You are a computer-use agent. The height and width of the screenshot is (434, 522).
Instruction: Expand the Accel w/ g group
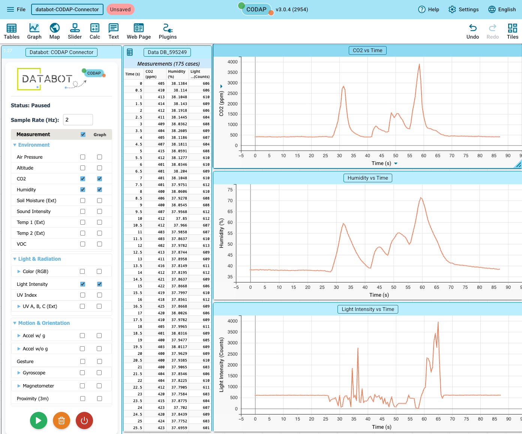[19, 336]
